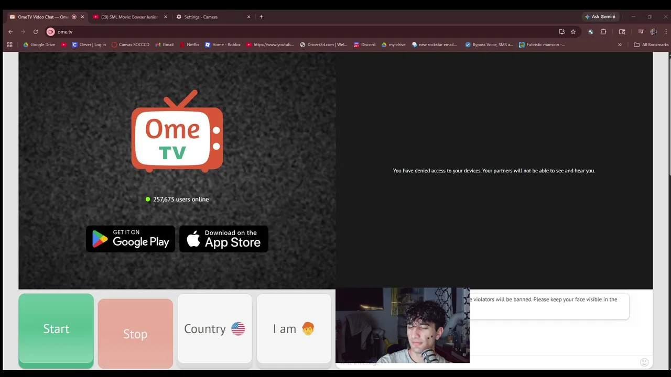
Task: Open the media controls music icon
Action: (x=641, y=32)
